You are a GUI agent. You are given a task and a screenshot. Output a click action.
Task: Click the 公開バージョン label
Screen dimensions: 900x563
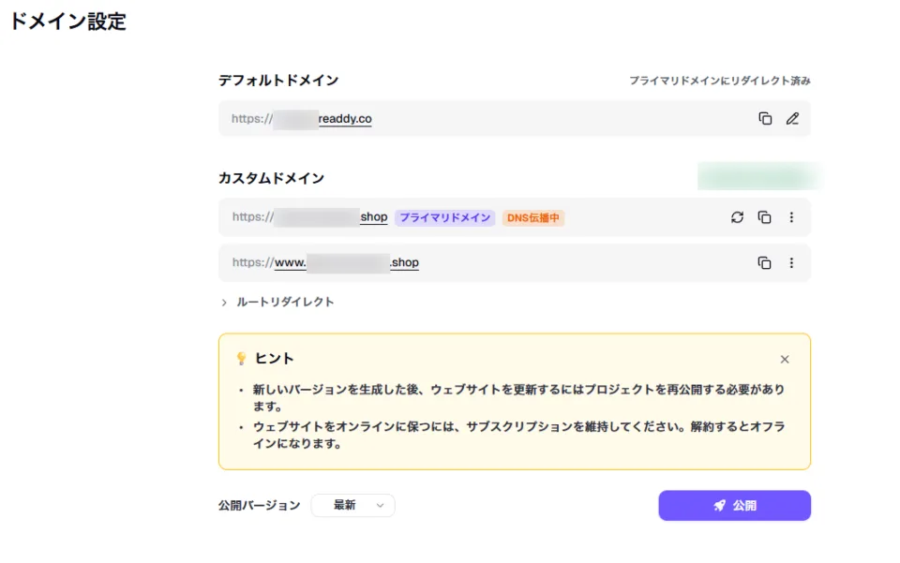[259, 506]
